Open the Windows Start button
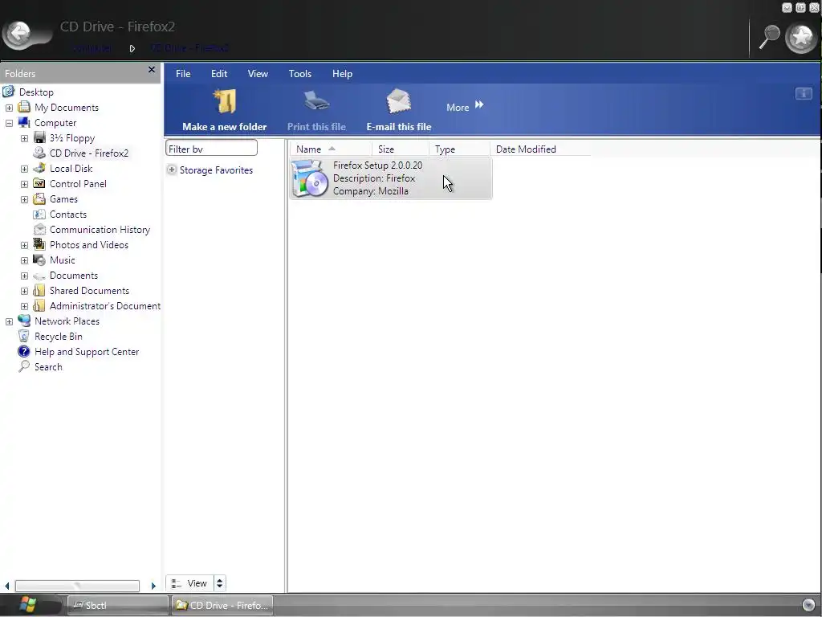822x617 pixels. click(27, 605)
